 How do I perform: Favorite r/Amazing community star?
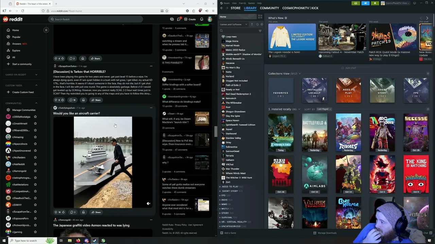coord(35,137)
